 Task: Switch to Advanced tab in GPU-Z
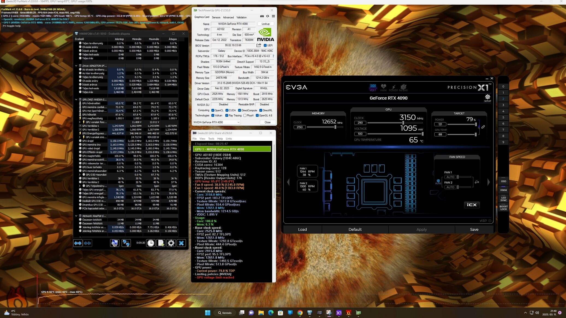coord(228,17)
